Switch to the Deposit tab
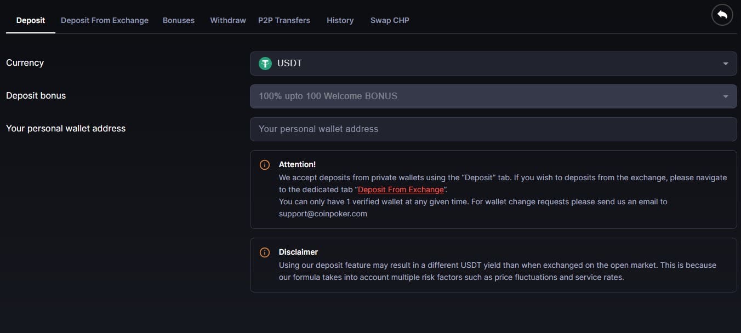Image resolution: width=741 pixels, height=333 pixels. (31, 20)
